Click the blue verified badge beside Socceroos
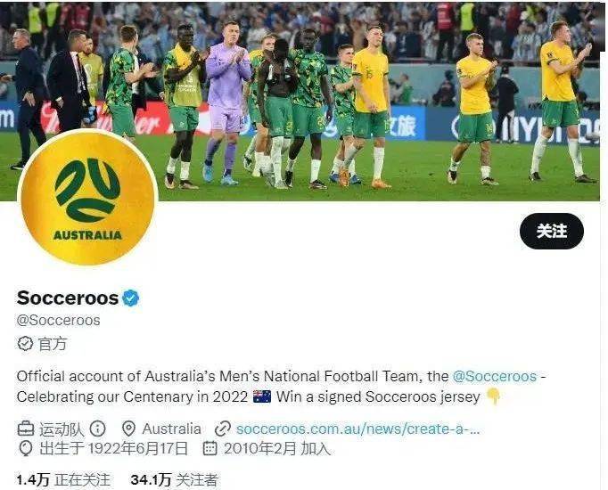Screen dimensions: 608x490 [x=131, y=298]
